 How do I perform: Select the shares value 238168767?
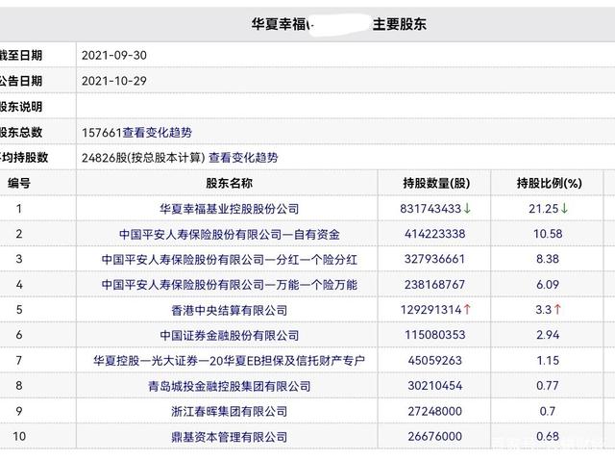pyautogui.click(x=435, y=284)
